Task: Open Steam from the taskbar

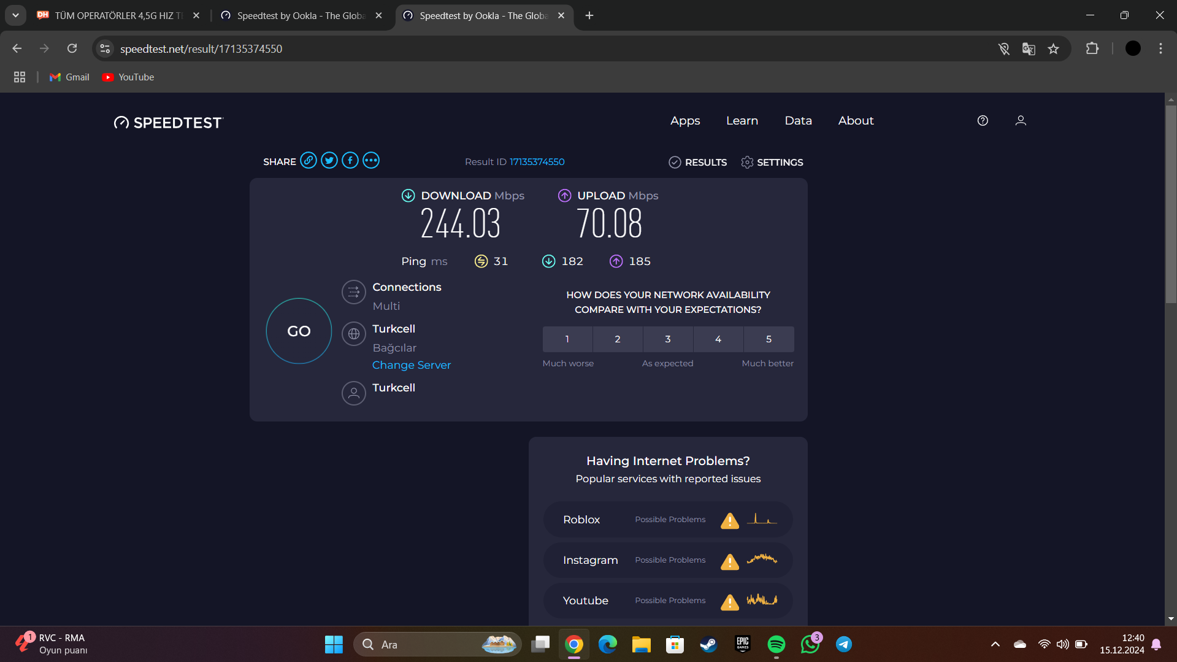Action: coord(708,644)
